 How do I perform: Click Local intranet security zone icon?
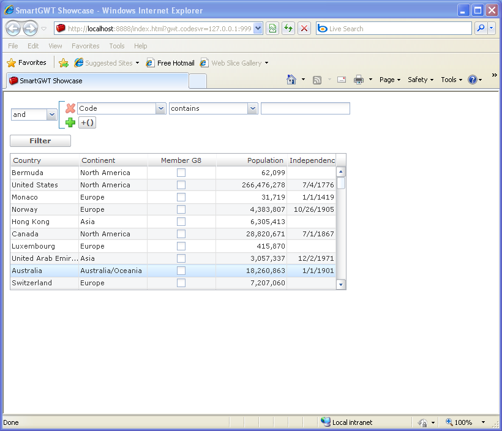pyautogui.click(x=326, y=422)
